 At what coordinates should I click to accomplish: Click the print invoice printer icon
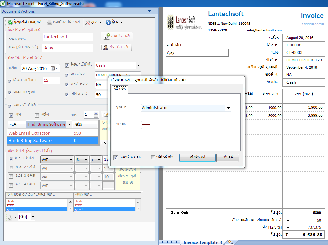[49, 22]
